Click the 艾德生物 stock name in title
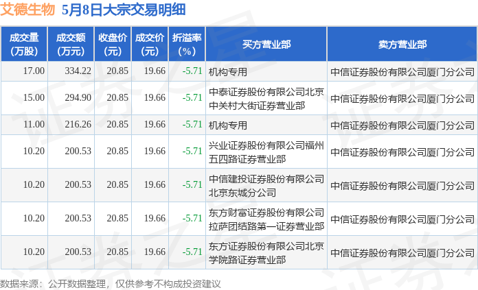The height and width of the screenshot is (290, 478). pyautogui.click(x=27, y=10)
